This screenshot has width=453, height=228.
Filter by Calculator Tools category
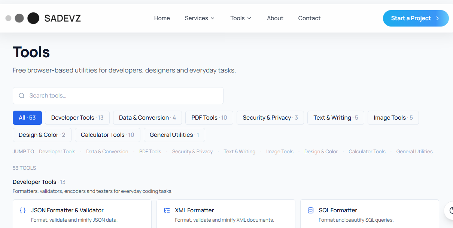(107, 135)
